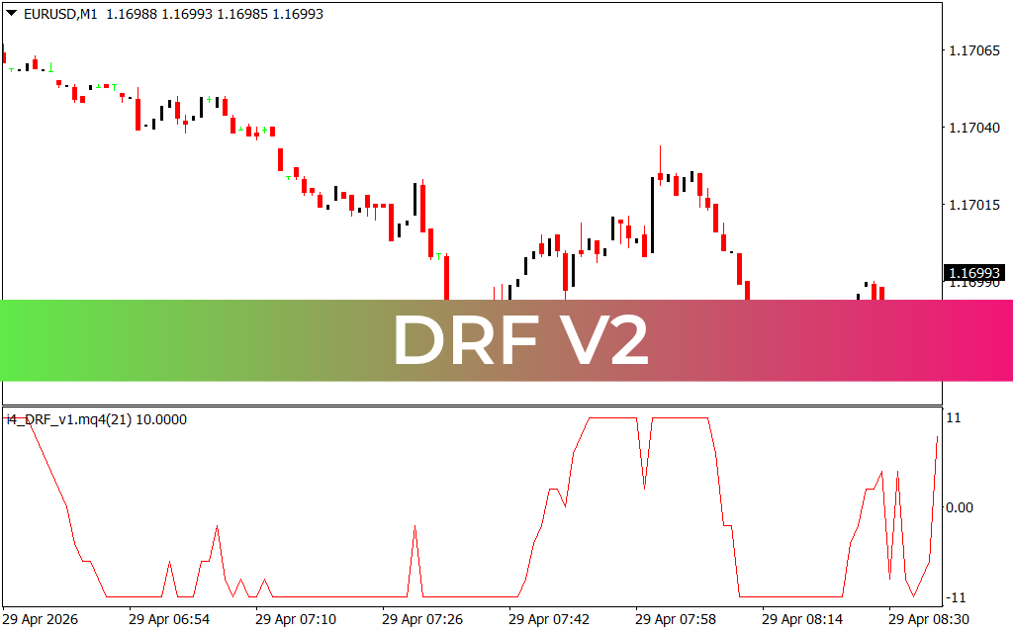The width and height of the screenshot is (1013, 633).
Task: Click the 29 Apr 07:58 time label
Action: pyautogui.click(x=676, y=619)
